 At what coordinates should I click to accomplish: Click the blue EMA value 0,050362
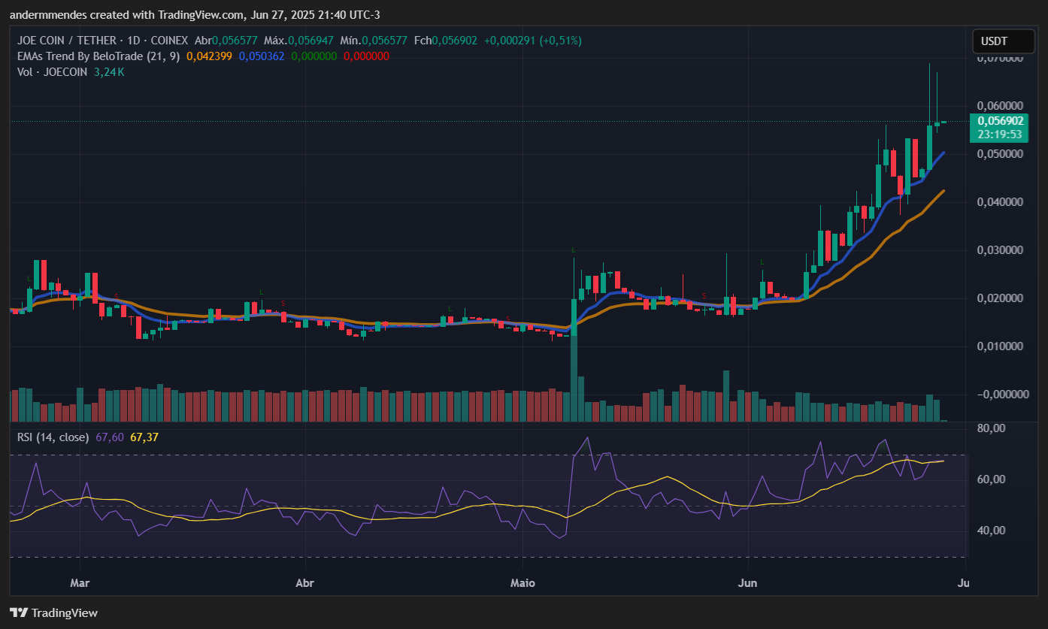point(262,56)
